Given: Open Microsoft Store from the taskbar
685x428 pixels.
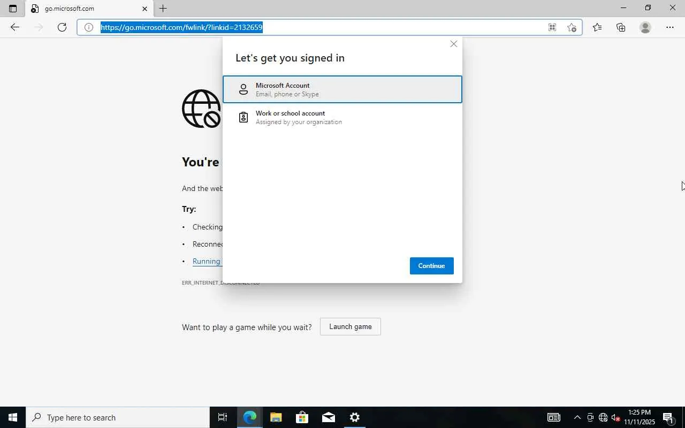Looking at the screenshot, I should coord(302,417).
